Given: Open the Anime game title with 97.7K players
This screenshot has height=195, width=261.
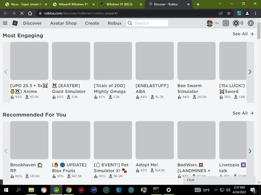Looking at the screenshot, I should click(x=29, y=89).
